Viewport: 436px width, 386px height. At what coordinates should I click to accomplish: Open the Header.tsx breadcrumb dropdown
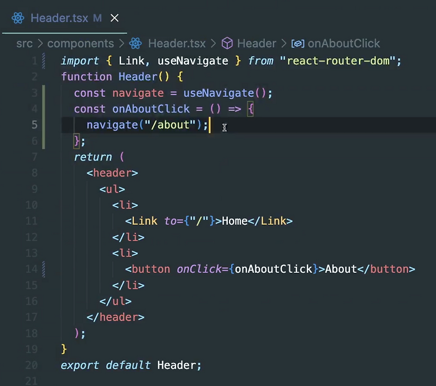[177, 44]
